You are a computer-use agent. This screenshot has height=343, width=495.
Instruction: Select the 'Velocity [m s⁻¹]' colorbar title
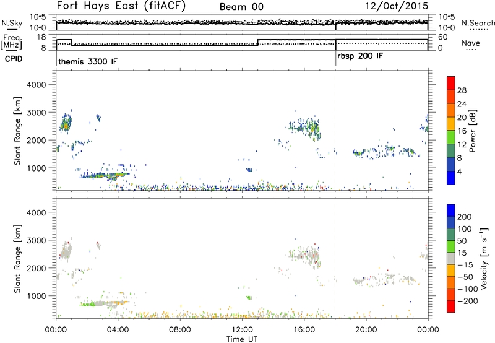[484, 258]
